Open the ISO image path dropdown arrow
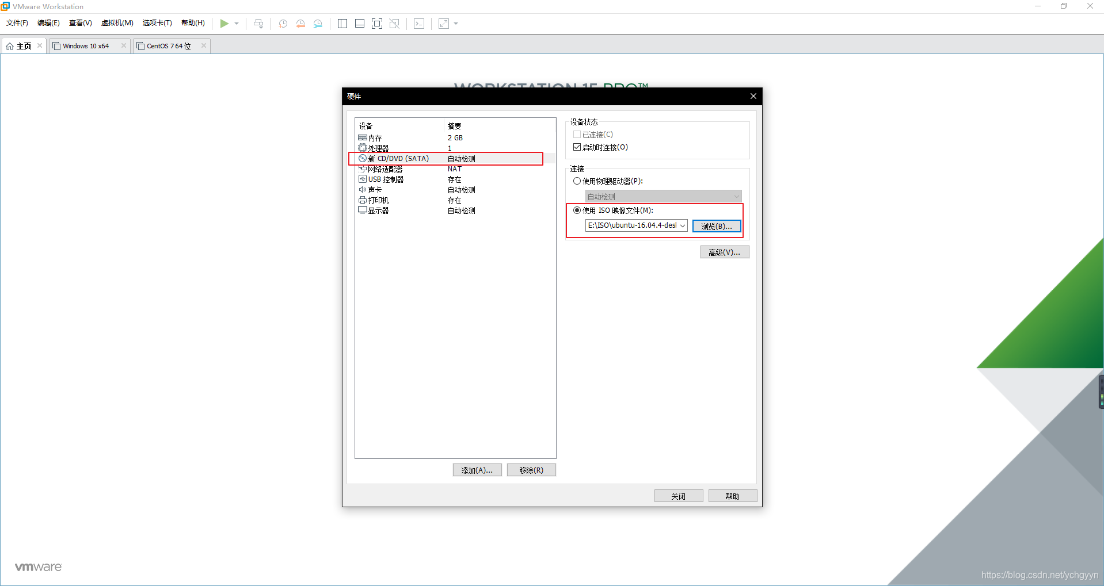1104x586 pixels. click(x=683, y=225)
